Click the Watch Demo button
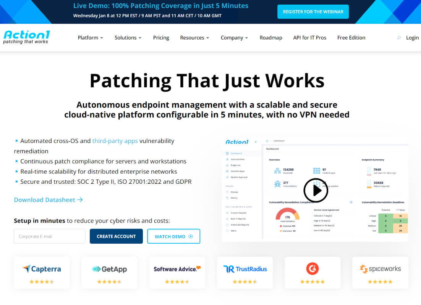Image resolution: width=421 pixels, height=305 pixels. point(173,236)
